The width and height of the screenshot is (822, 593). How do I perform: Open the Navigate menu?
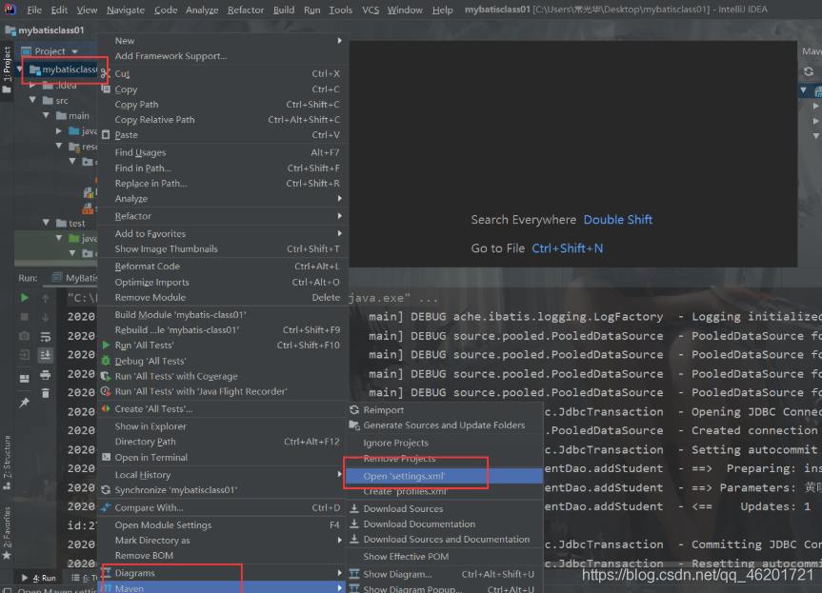point(126,10)
